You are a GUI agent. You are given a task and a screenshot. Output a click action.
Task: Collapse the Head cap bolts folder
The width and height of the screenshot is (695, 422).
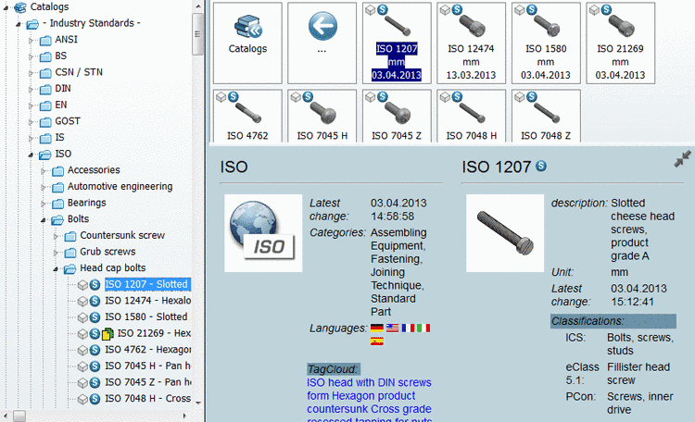pos(56,268)
